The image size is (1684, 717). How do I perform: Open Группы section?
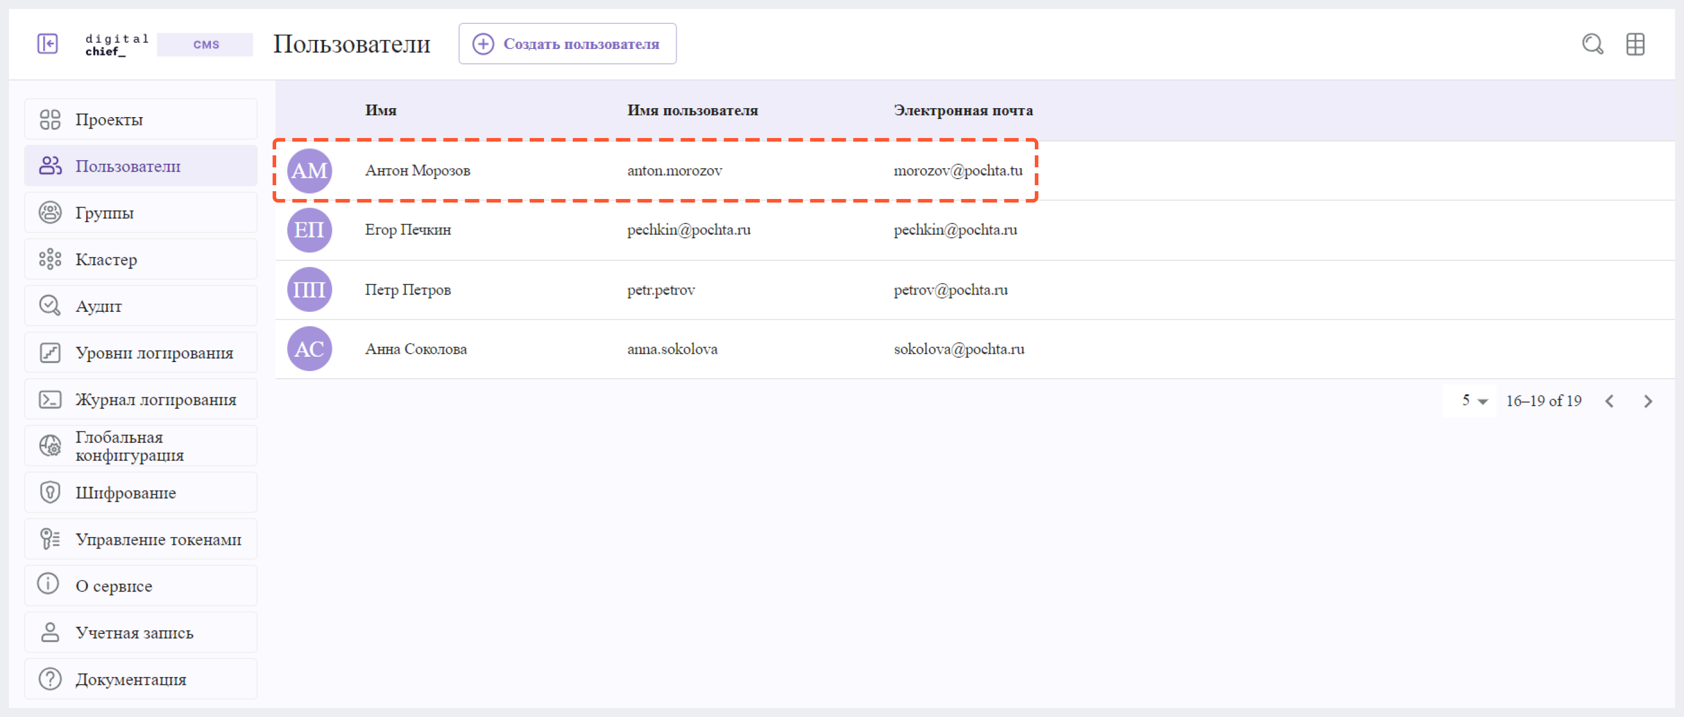point(140,213)
